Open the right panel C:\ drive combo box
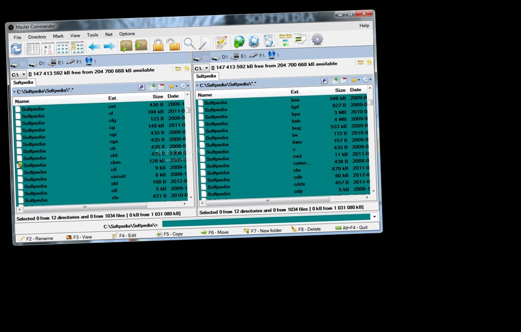This screenshot has width=521, height=332. click(201, 68)
